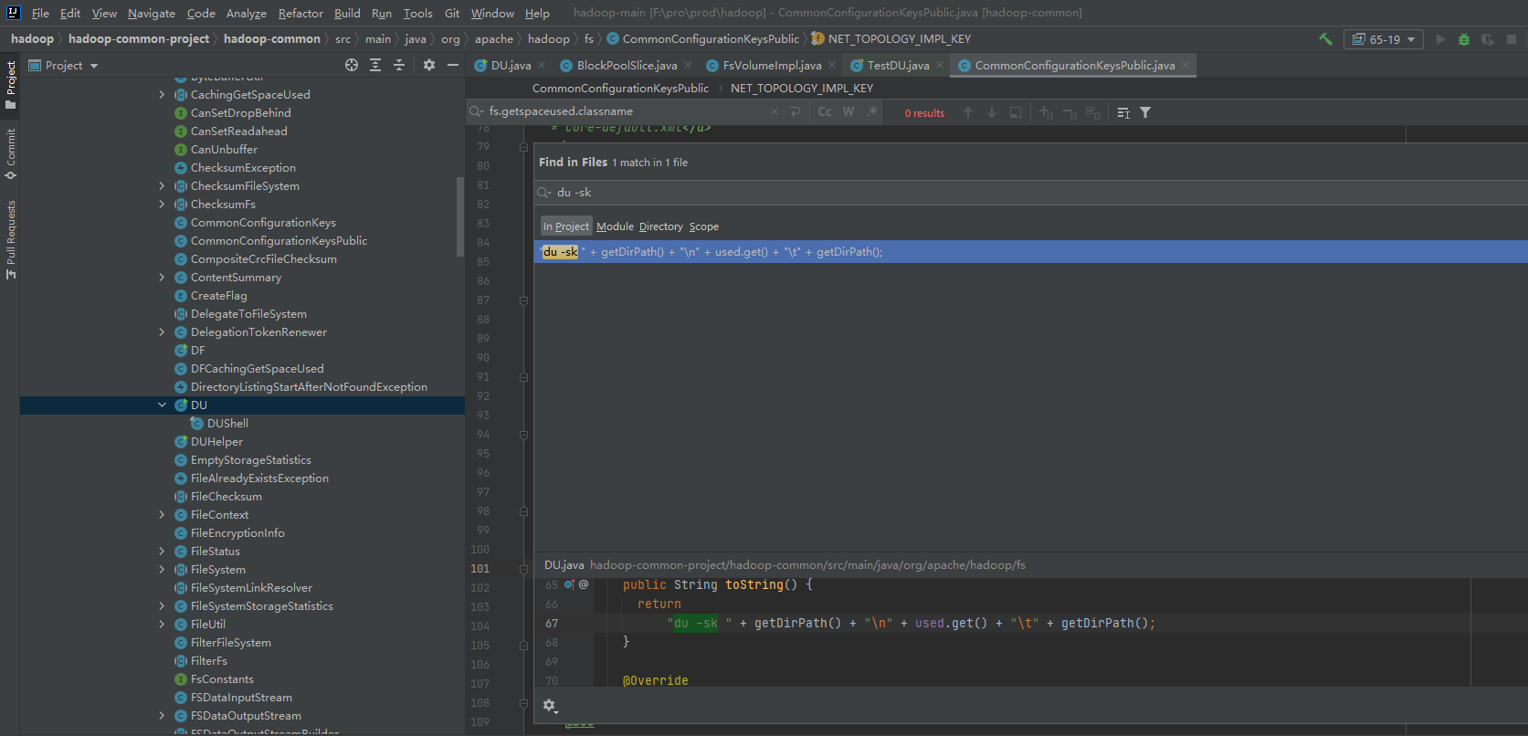Enable Regex option in the search bar
1528x736 pixels.
pyautogui.click(x=871, y=111)
